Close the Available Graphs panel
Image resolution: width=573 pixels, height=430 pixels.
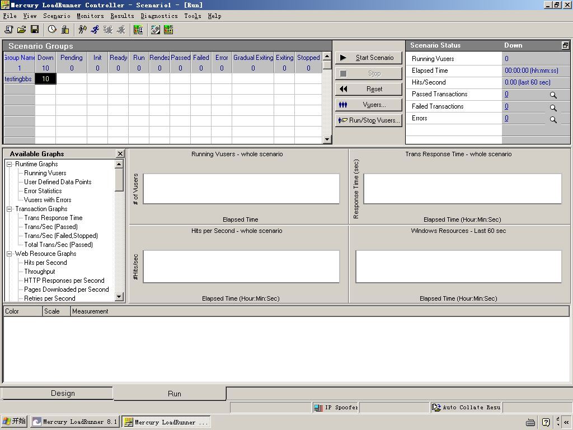(x=120, y=153)
